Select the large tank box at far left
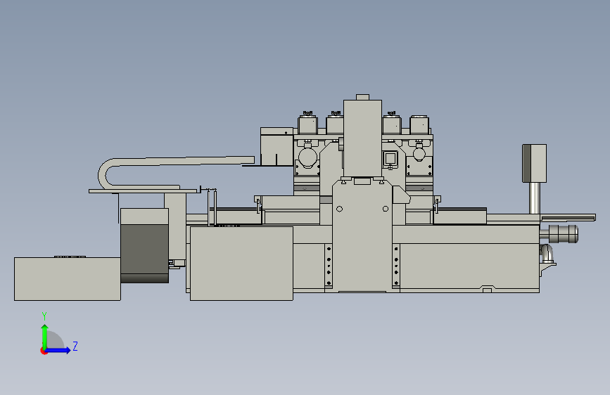610x395 pixels. [68, 279]
